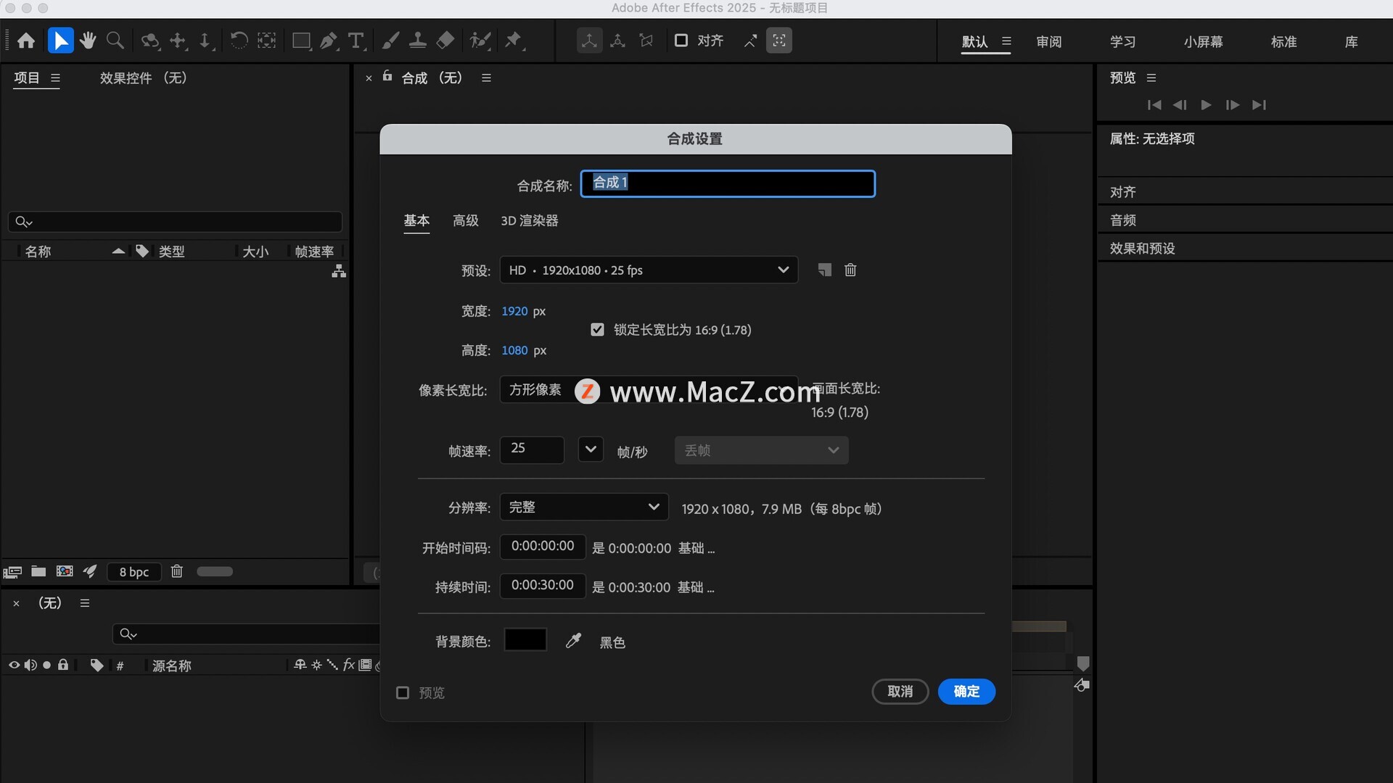Delete selected project item trash icon
This screenshot has height=783, width=1393.
pyautogui.click(x=176, y=571)
